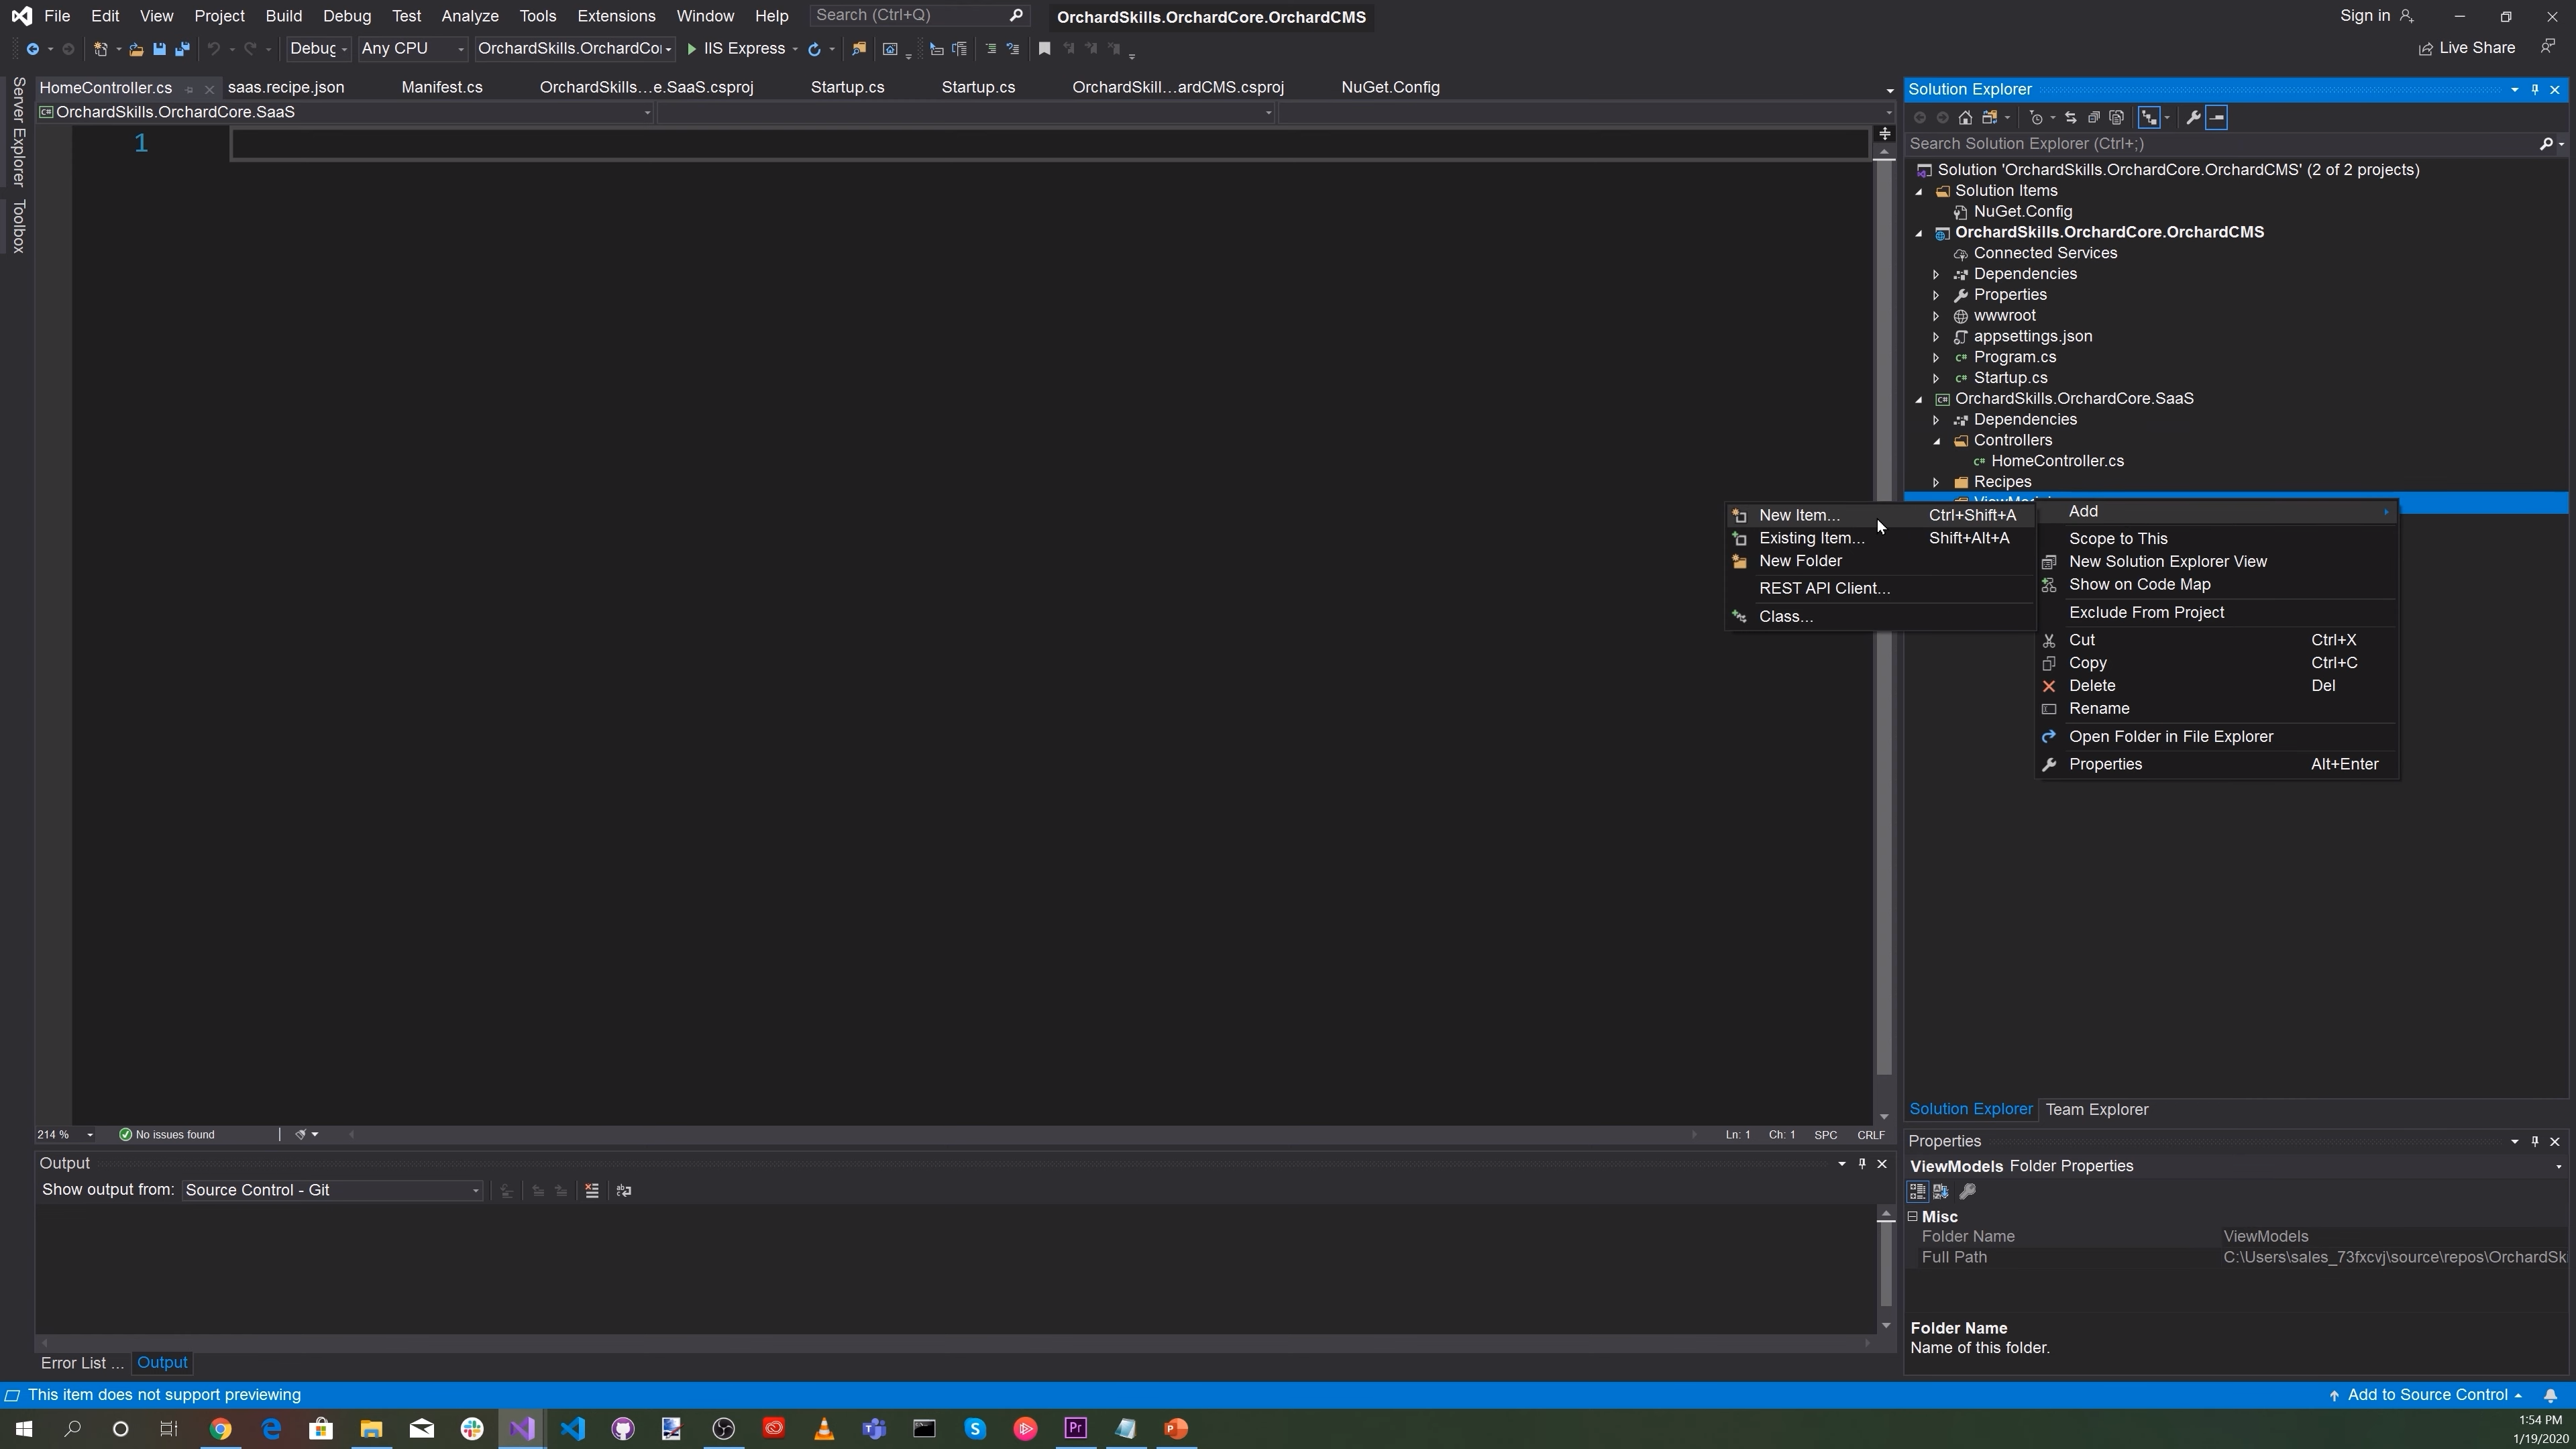Viewport: 2576px width, 1449px height.
Task: Select New Folder from Add submenu
Action: coord(1880,562)
